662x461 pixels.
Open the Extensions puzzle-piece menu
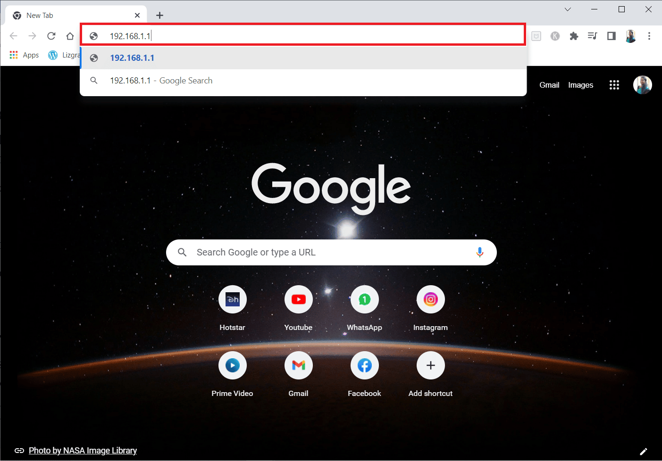point(574,36)
